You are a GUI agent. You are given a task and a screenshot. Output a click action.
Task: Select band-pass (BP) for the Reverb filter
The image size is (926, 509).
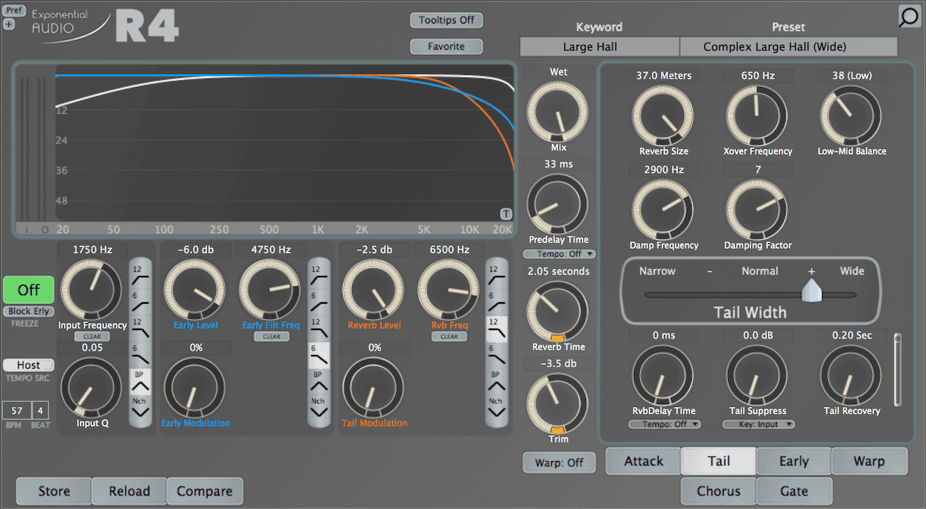pyautogui.click(x=496, y=382)
